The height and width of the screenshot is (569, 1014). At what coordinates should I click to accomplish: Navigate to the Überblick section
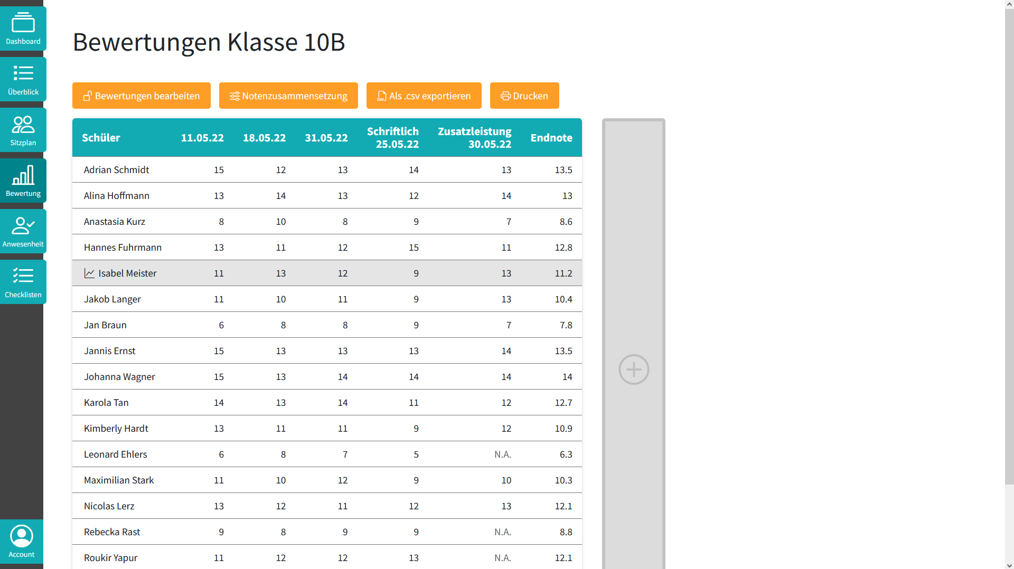pos(23,79)
